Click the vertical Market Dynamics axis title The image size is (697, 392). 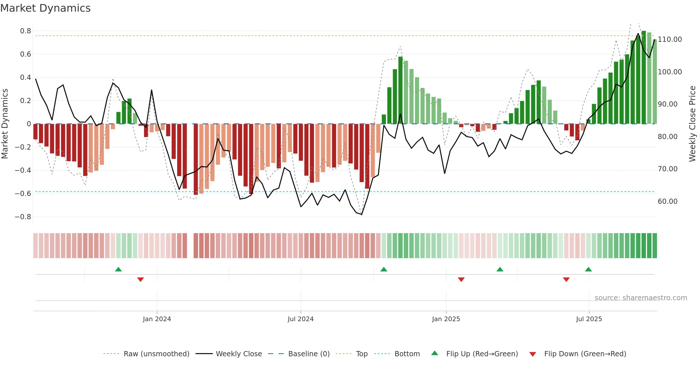point(5,124)
